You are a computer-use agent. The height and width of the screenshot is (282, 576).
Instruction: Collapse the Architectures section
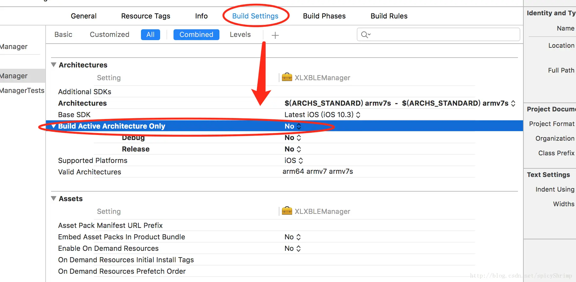click(54, 65)
